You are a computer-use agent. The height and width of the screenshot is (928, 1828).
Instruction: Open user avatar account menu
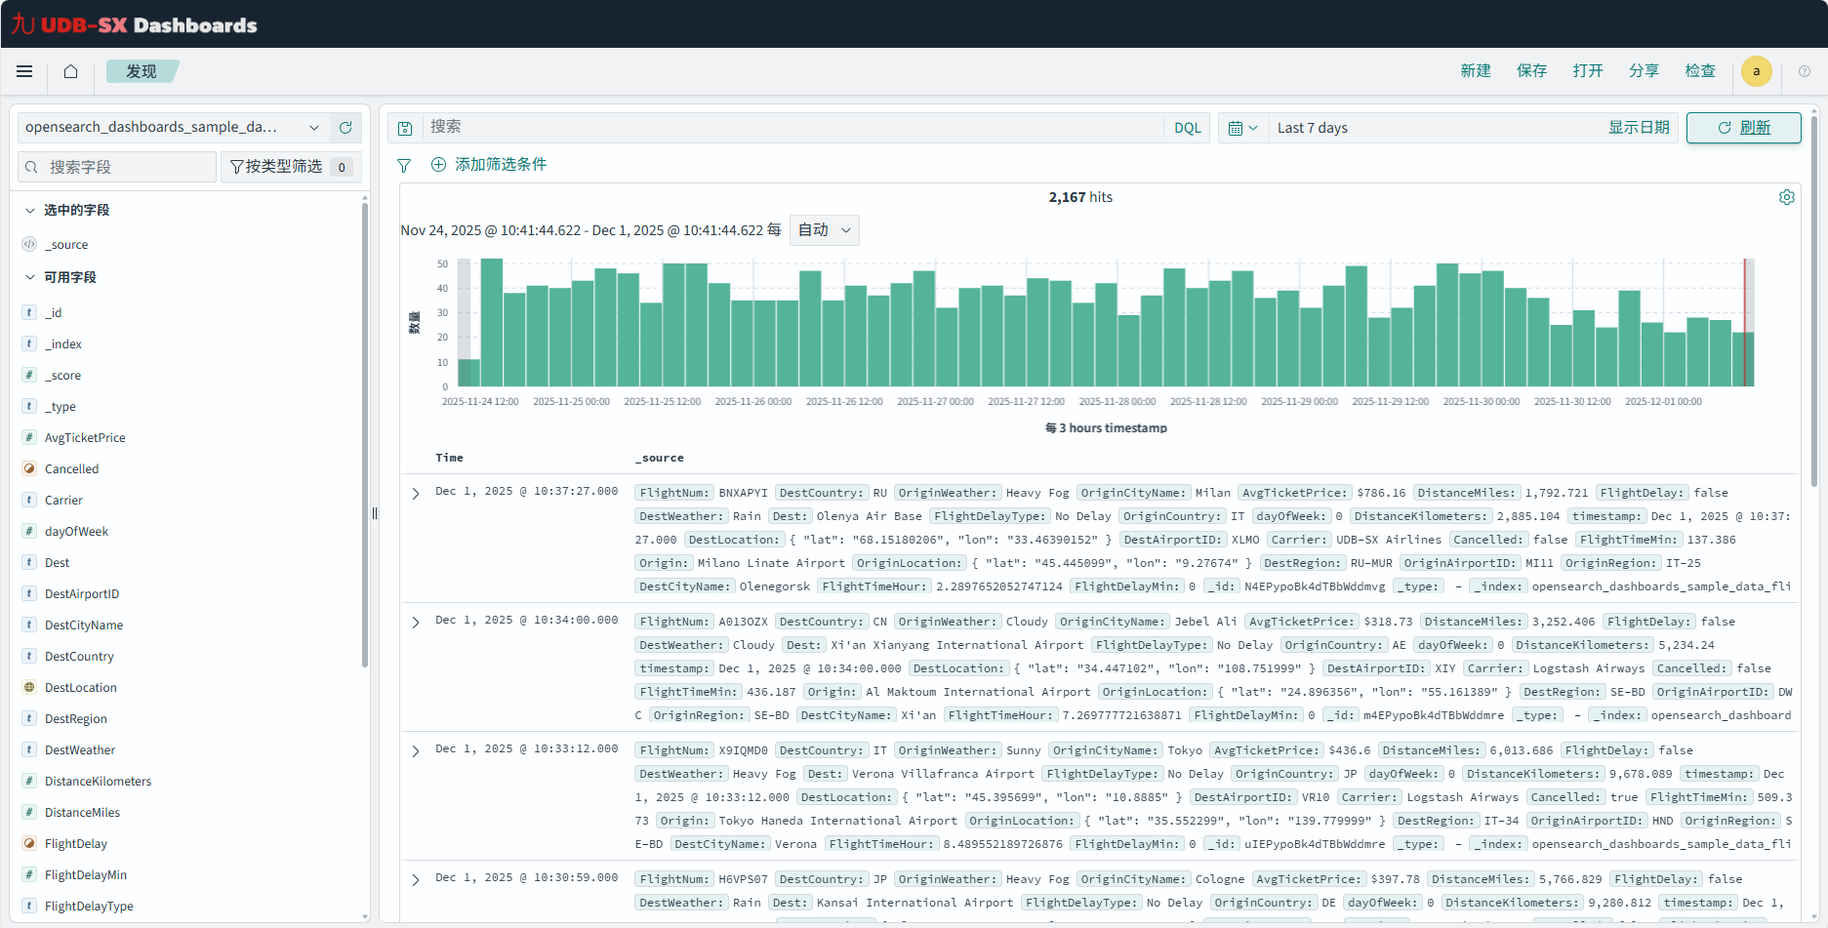(1756, 71)
